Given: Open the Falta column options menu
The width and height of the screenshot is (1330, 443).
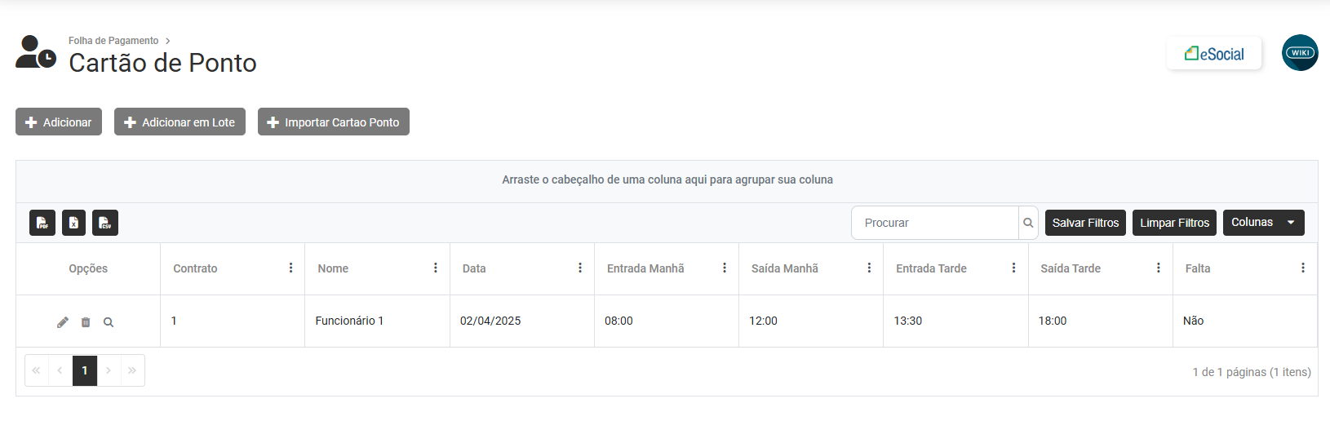Looking at the screenshot, I should pyautogui.click(x=1303, y=268).
